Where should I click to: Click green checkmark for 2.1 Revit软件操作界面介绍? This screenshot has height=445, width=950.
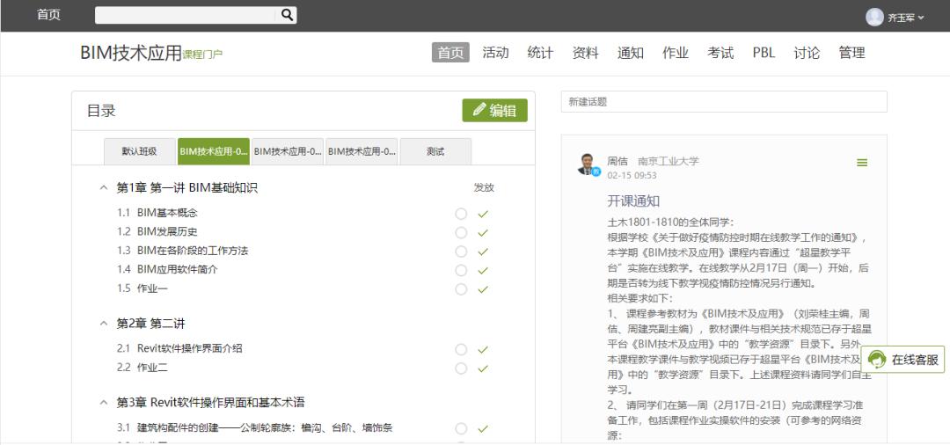click(483, 350)
